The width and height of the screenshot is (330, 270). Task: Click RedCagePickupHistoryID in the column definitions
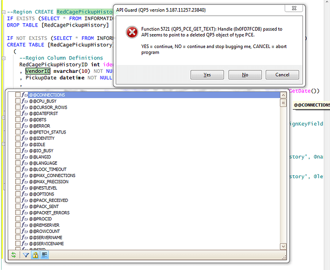pos(53,64)
